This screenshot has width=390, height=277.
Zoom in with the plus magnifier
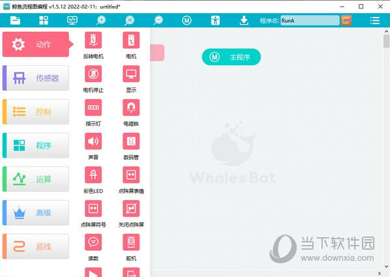[x=101, y=20]
